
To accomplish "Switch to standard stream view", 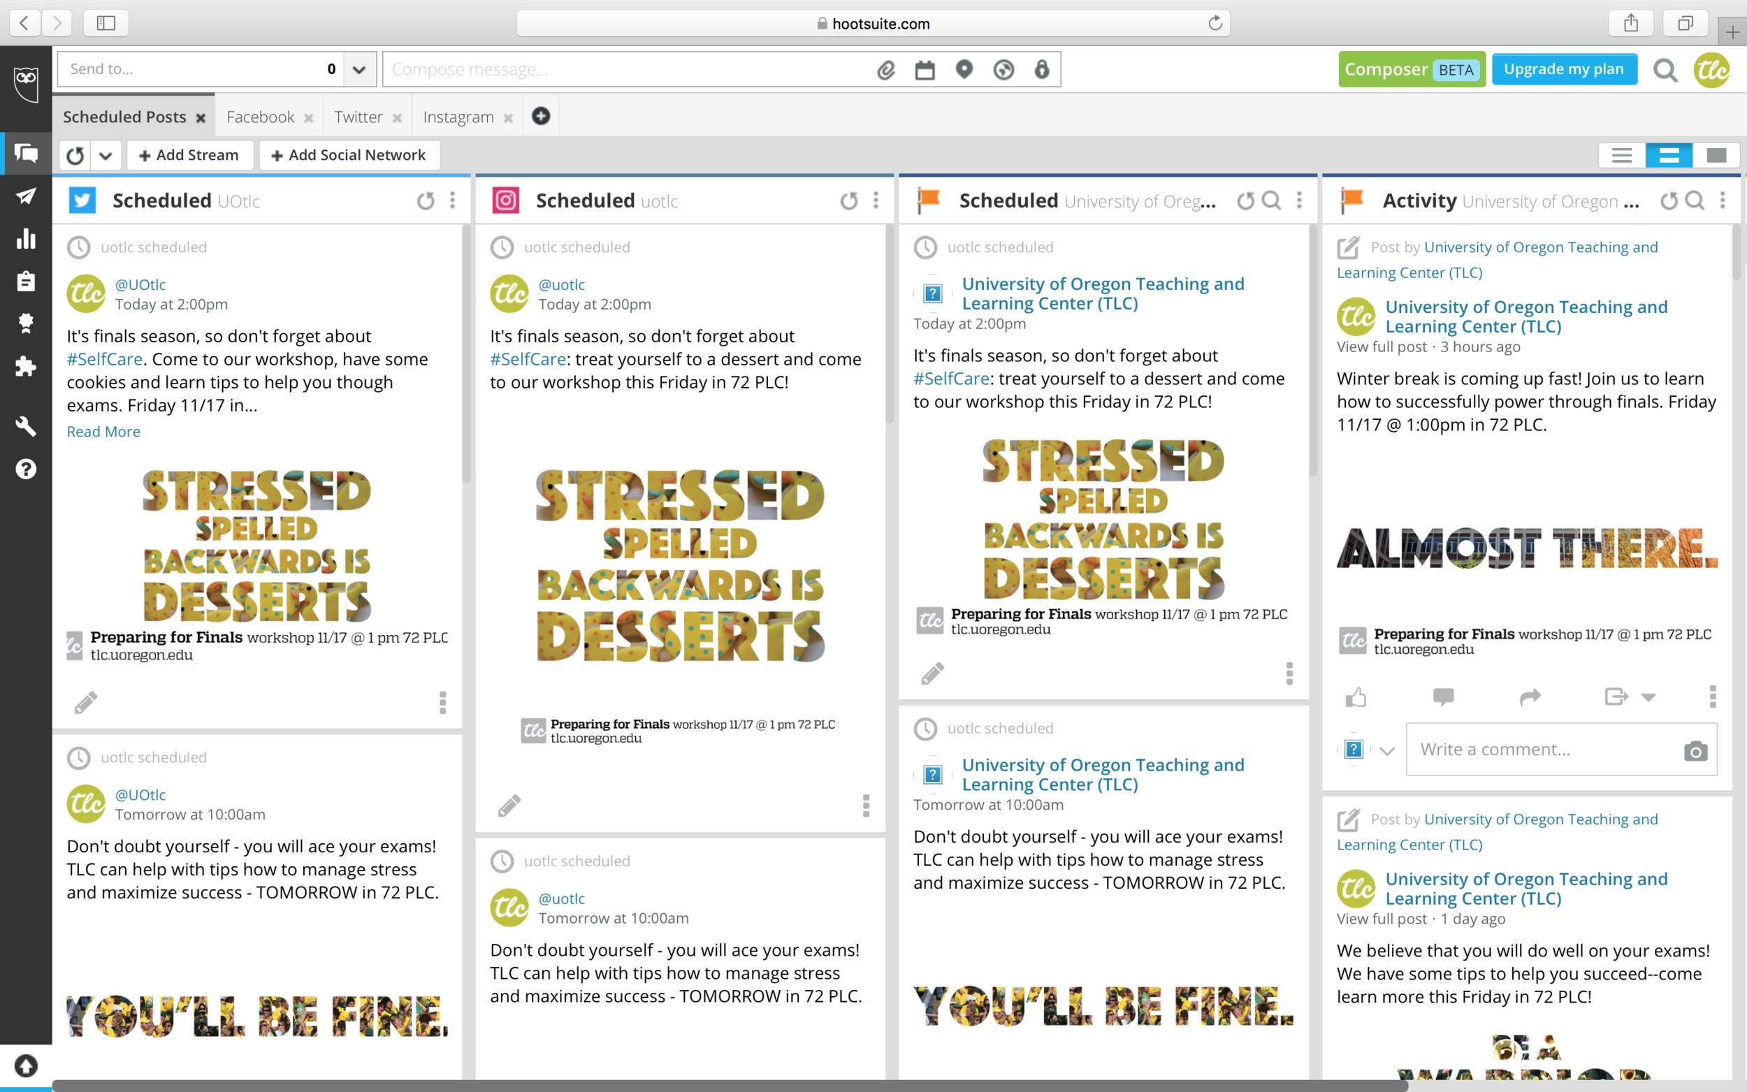I will click(1669, 155).
